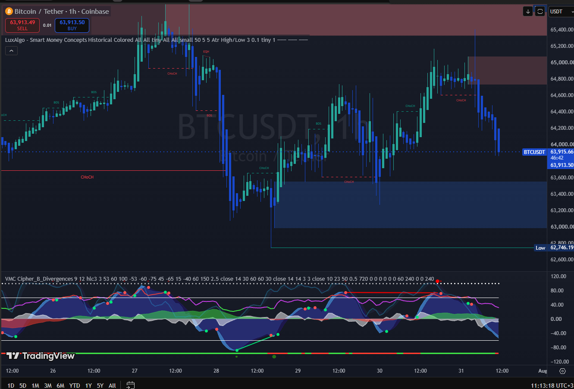Click the 64,600.00 price axis label
The image size is (574, 389).
point(562,95)
